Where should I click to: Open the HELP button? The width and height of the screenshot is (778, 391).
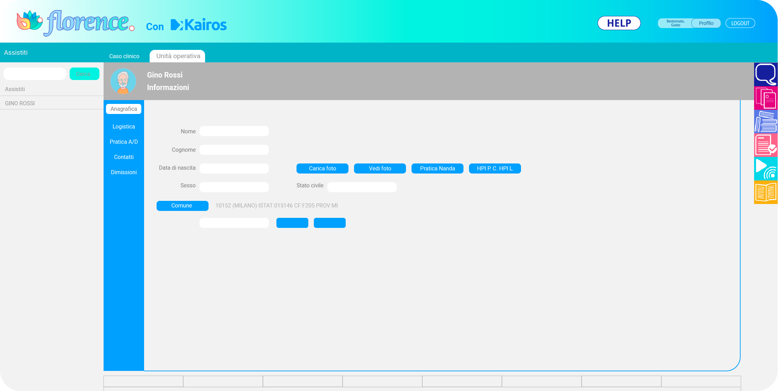[619, 23]
